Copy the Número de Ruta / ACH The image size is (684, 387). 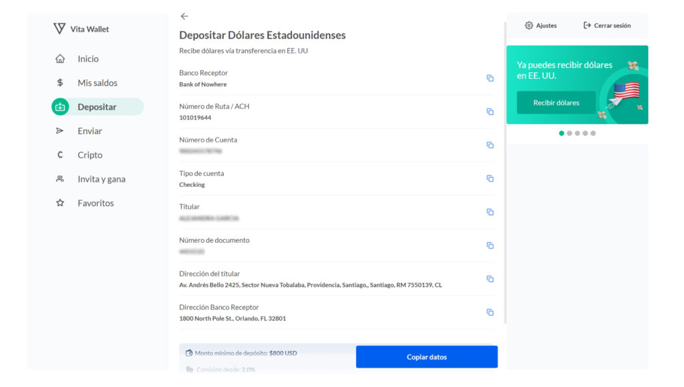click(490, 111)
